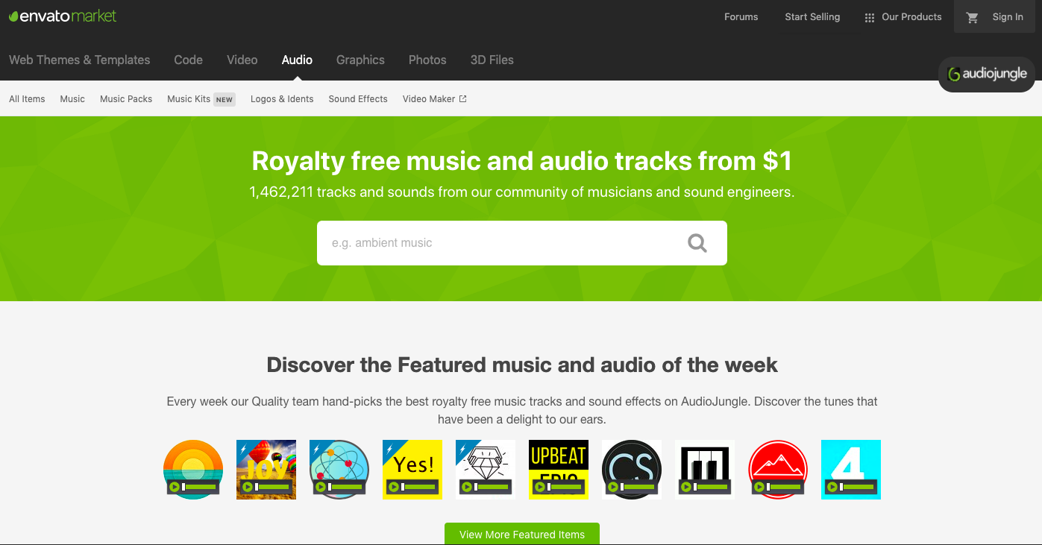Open Web Themes & Templates menu

(x=80, y=60)
